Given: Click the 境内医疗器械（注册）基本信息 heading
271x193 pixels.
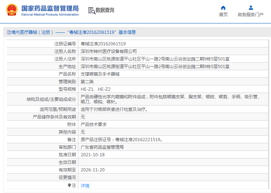Looking at the screenshot, I should (74, 32).
